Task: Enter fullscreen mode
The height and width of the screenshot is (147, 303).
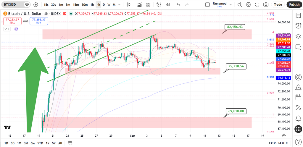Action: click(257, 4)
